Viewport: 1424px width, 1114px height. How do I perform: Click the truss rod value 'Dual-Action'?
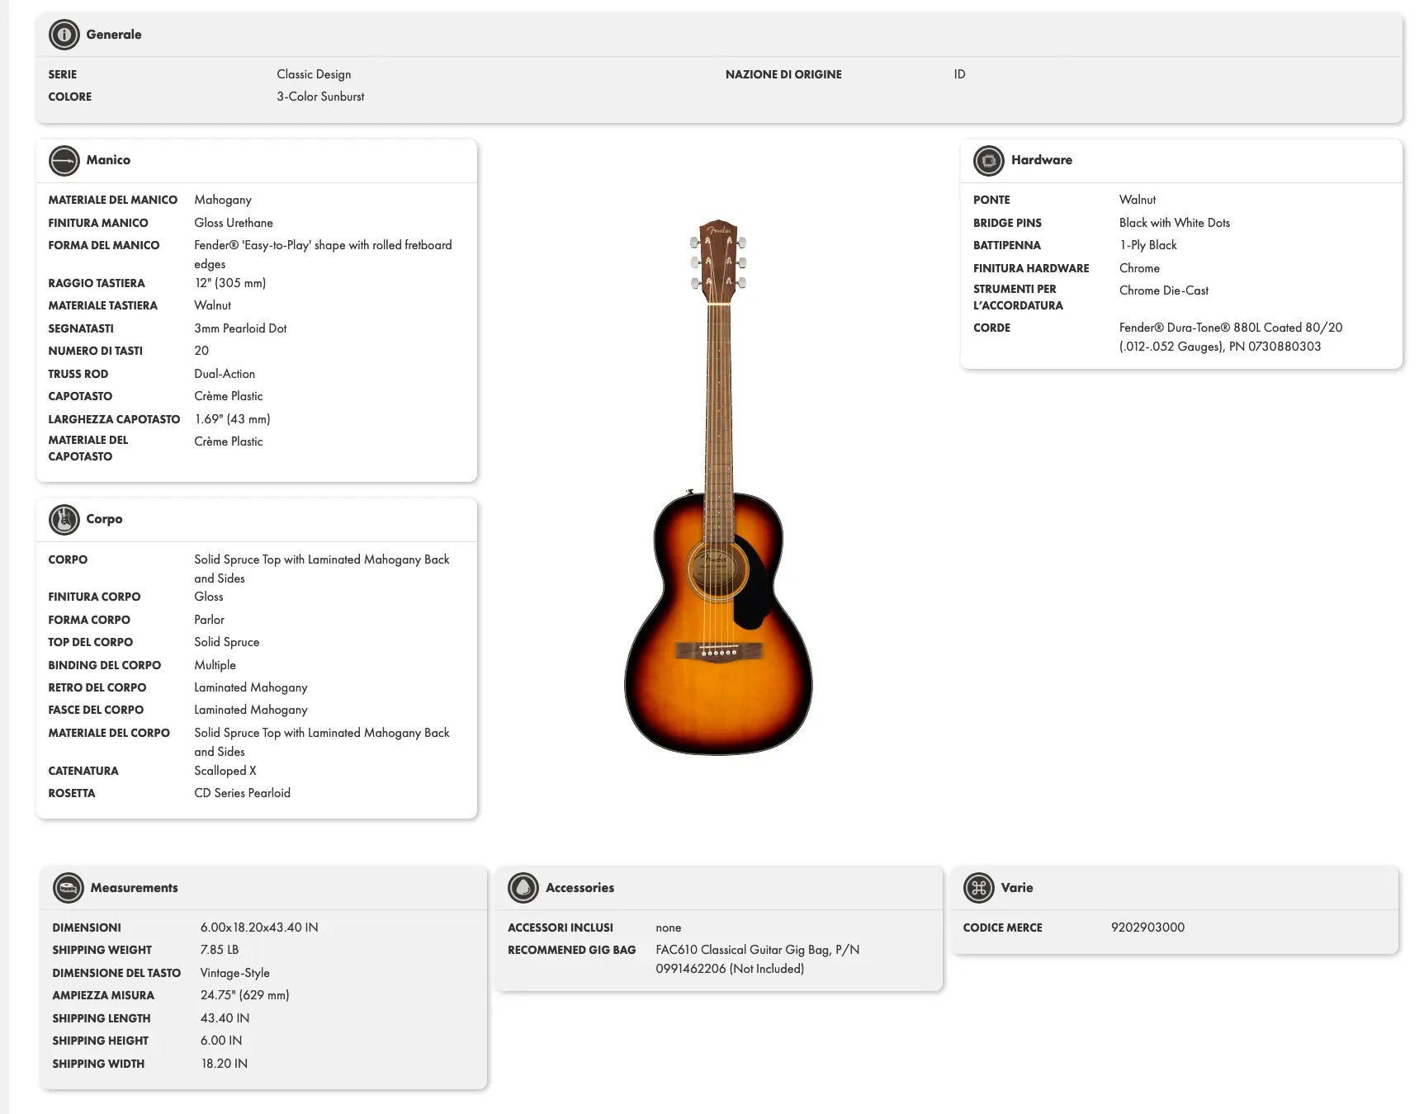(225, 374)
